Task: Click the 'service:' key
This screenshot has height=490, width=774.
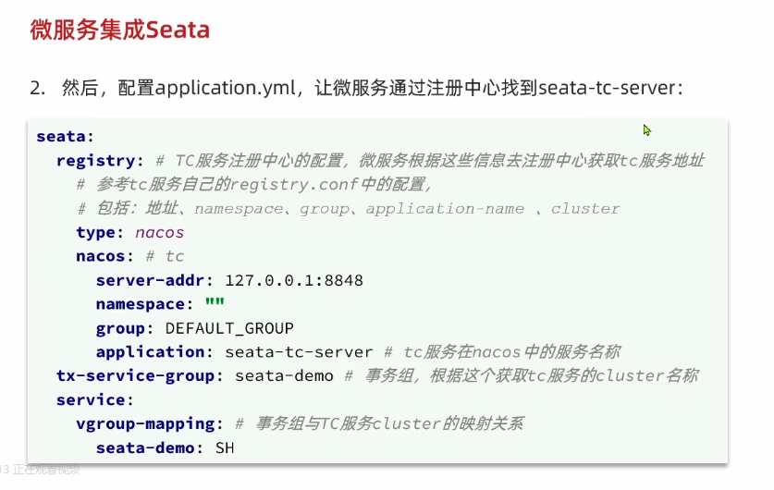Action: [x=94, y=400]
